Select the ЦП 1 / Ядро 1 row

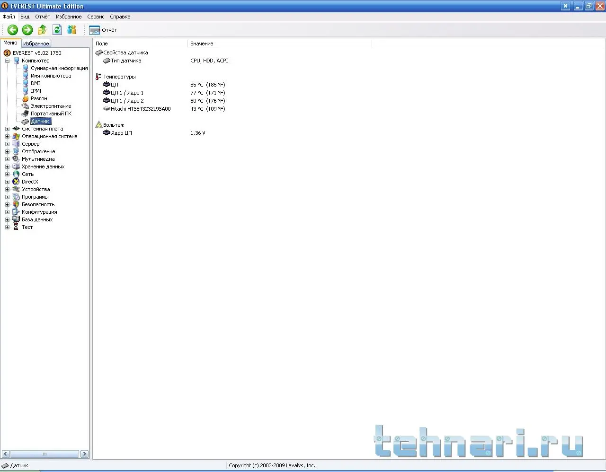pos(164,93)
